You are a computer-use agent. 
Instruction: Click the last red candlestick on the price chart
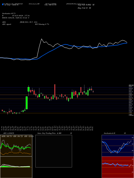[93, 92]
